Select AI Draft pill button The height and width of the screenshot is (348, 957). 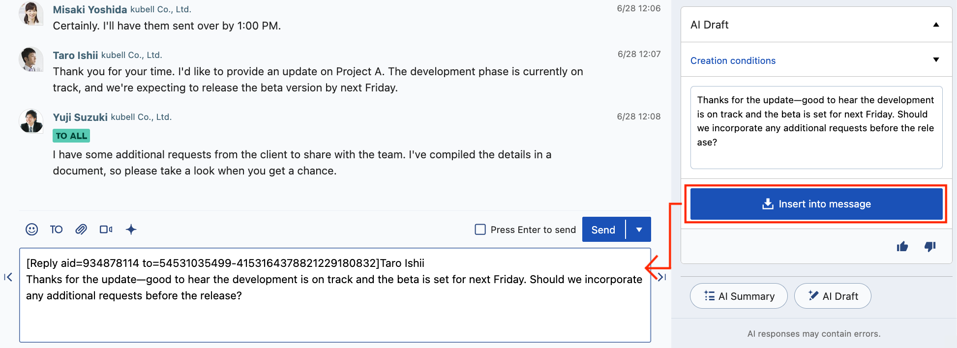coord(833,296)
